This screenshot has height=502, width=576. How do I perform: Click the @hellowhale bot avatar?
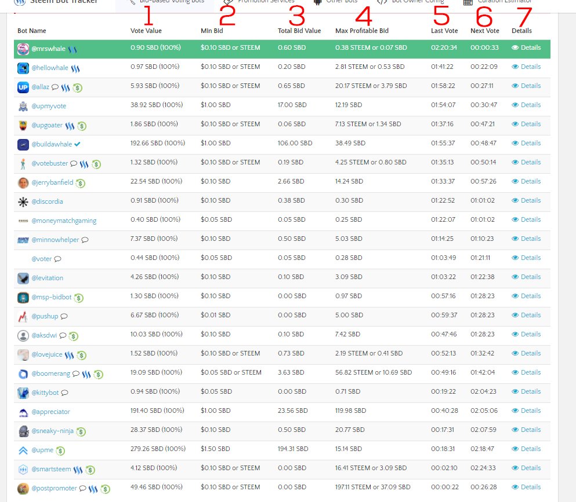(23, 68)
